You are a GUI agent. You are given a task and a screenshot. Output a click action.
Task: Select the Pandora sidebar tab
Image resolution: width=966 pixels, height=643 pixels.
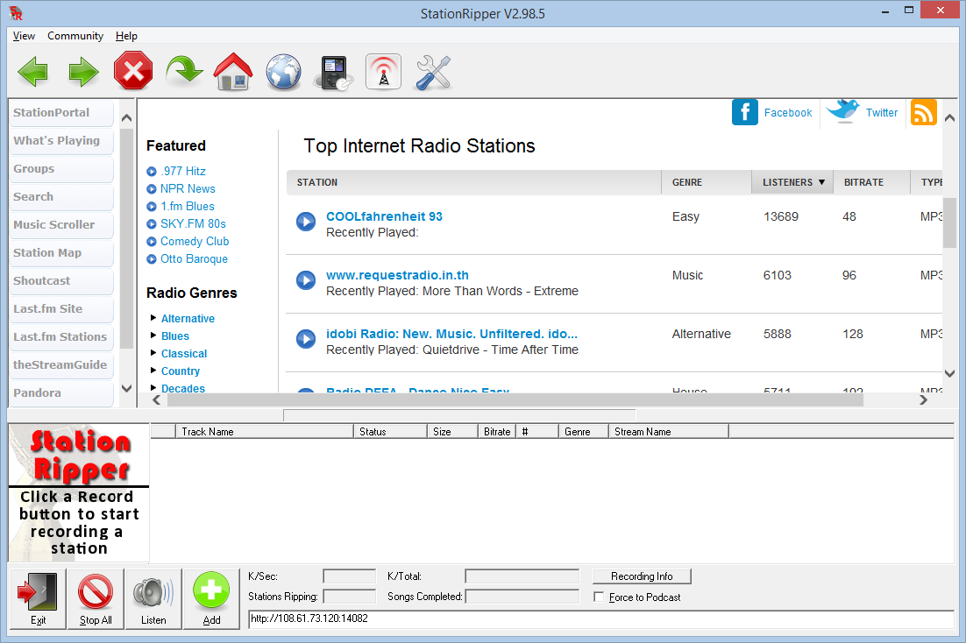[x=61, y=393]
